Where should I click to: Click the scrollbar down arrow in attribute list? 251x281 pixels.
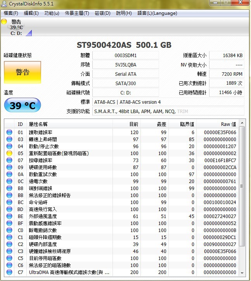(x=242, y=273)
